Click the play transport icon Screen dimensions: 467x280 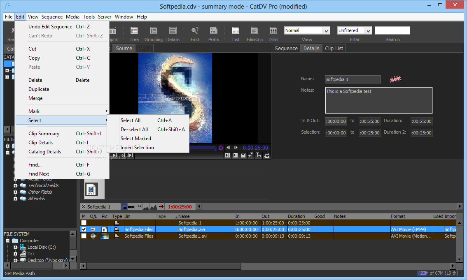[235, 155]
